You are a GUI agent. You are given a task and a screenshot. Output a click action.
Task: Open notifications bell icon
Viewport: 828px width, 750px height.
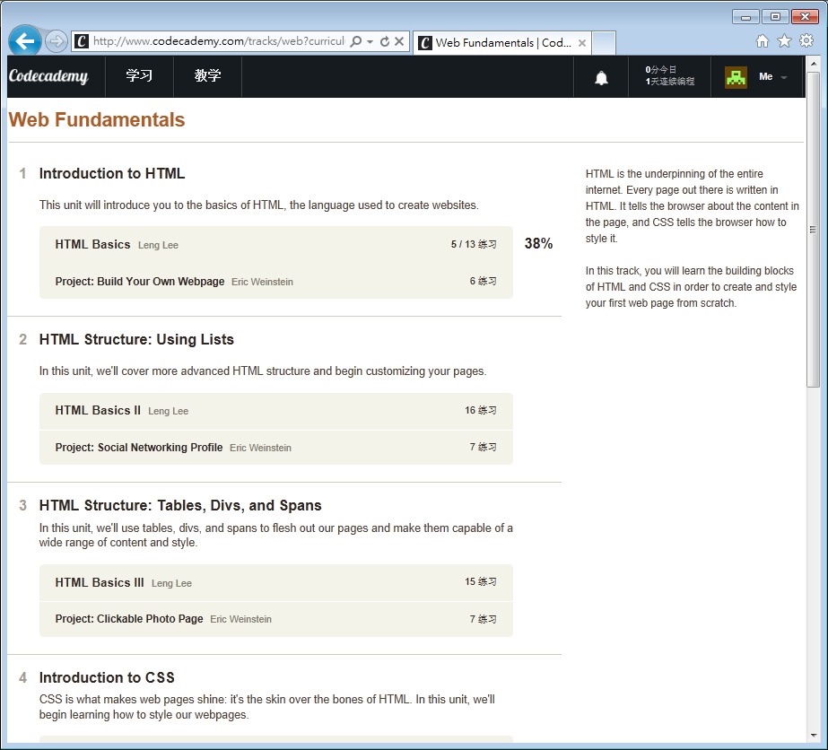pos(601,78)
